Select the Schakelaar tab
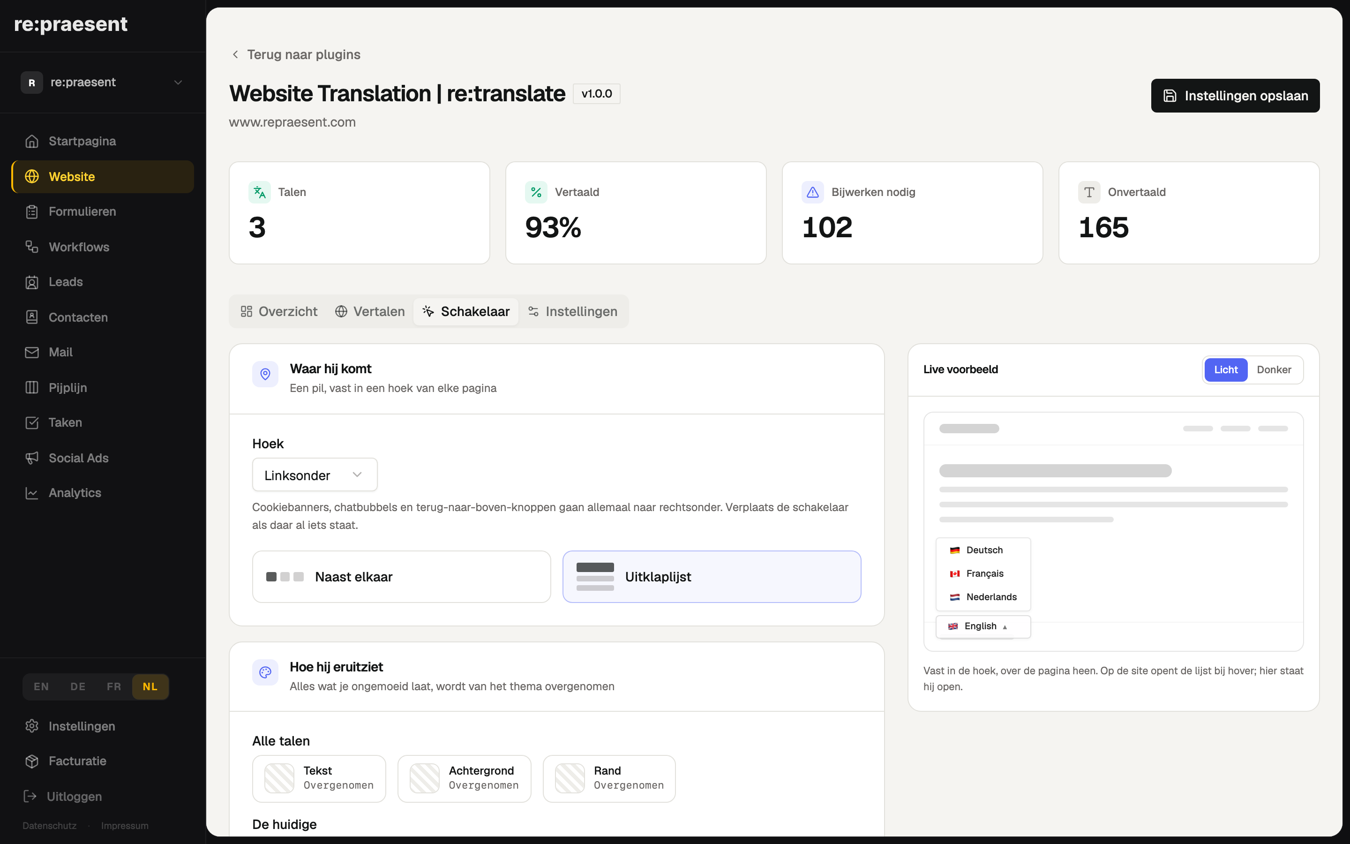Viewport: 1350px width, 844px height. click(x=466, y=311)
